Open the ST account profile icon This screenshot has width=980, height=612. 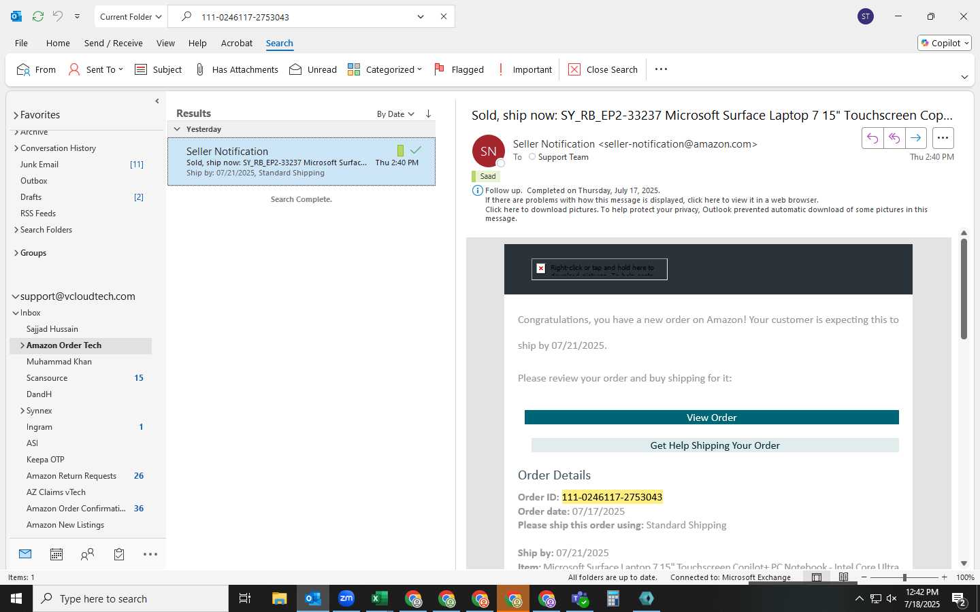click(866, 16)
